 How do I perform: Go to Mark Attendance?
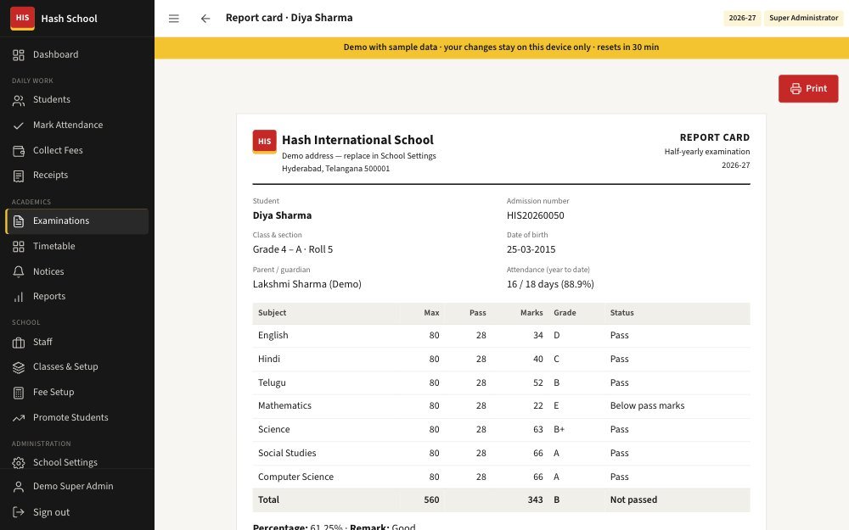point(77,125)
